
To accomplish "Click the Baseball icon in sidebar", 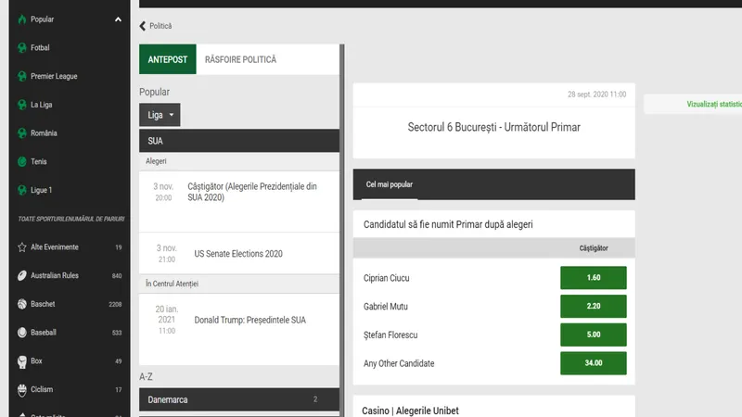I will point(21,333).
